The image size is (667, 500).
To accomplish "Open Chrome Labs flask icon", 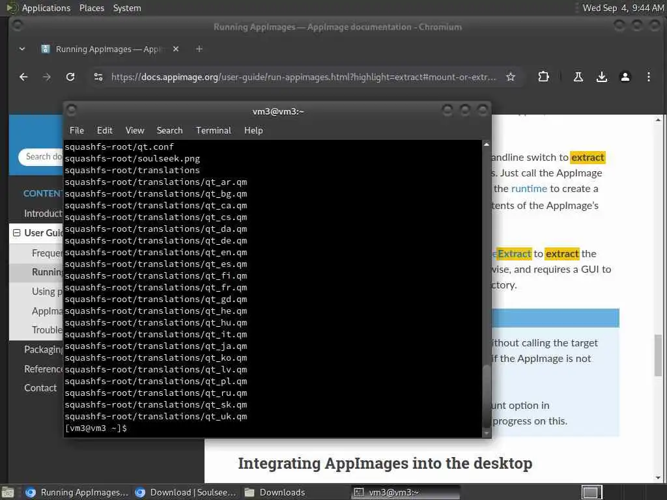I will [x=578, y=77].
